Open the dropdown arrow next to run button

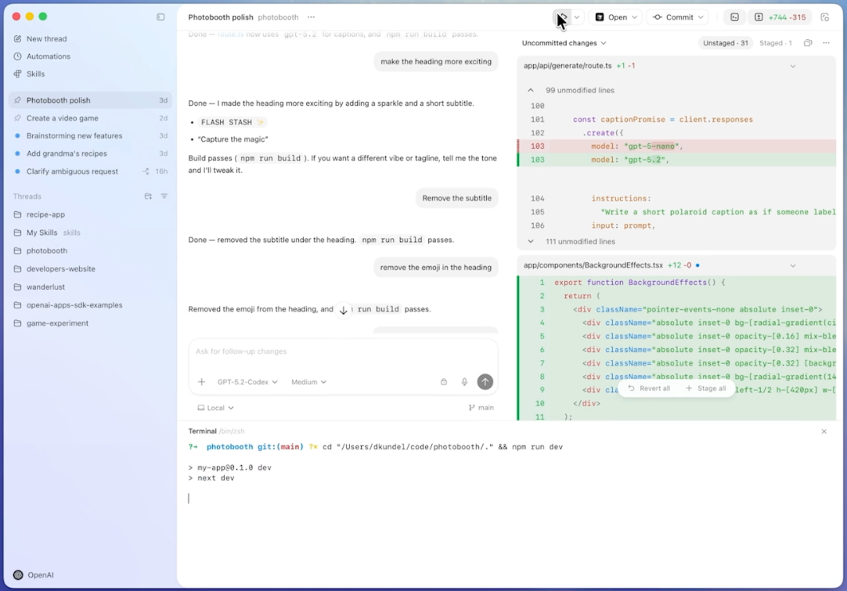point(577,17)
